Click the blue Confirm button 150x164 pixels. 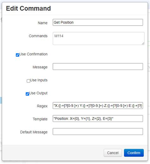pos(134,153)
